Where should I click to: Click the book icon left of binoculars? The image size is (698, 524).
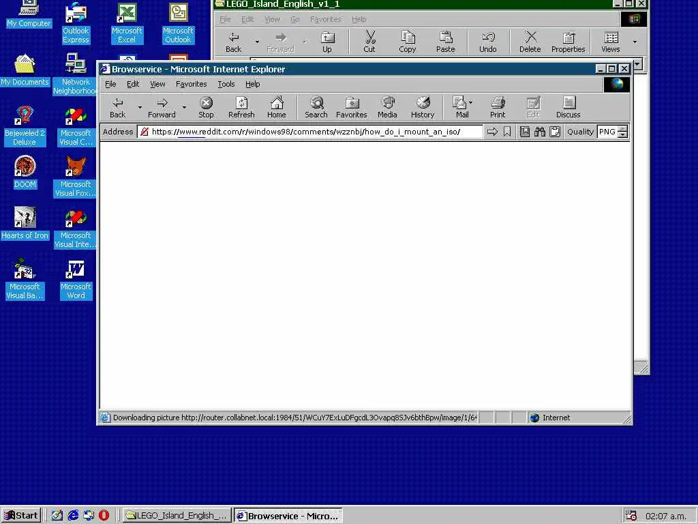525,132
